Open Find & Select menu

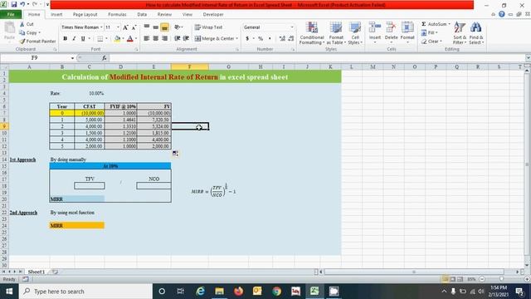tap(476, 33)
